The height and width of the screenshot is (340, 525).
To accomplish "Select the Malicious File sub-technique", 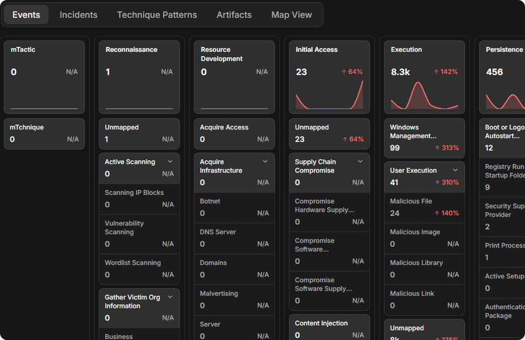I will tap(425, 208).
